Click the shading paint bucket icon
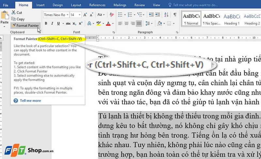Viewport: 261px width, 159px height. (x=160, y=23)
